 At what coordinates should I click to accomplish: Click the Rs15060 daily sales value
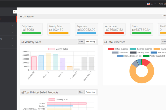pyautogui.click(x=28, y=30)
